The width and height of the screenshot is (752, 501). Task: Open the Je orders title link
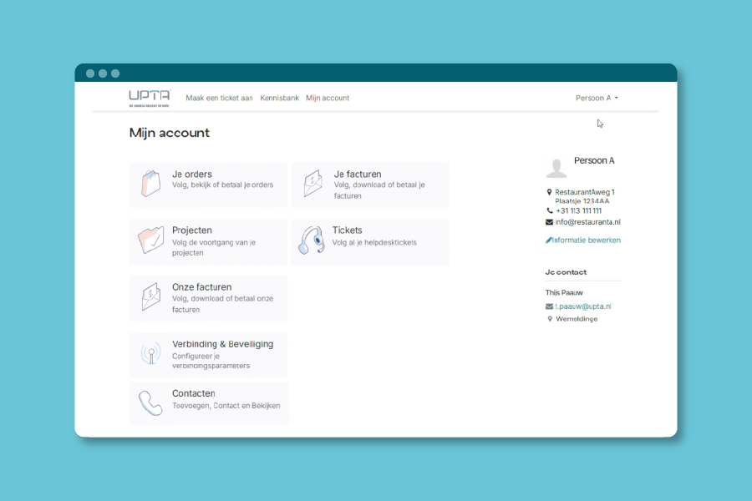192,175
